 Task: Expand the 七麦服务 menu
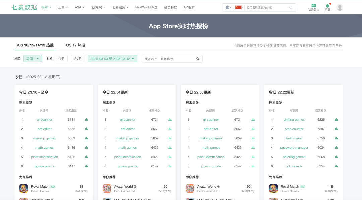click(120, 7)
